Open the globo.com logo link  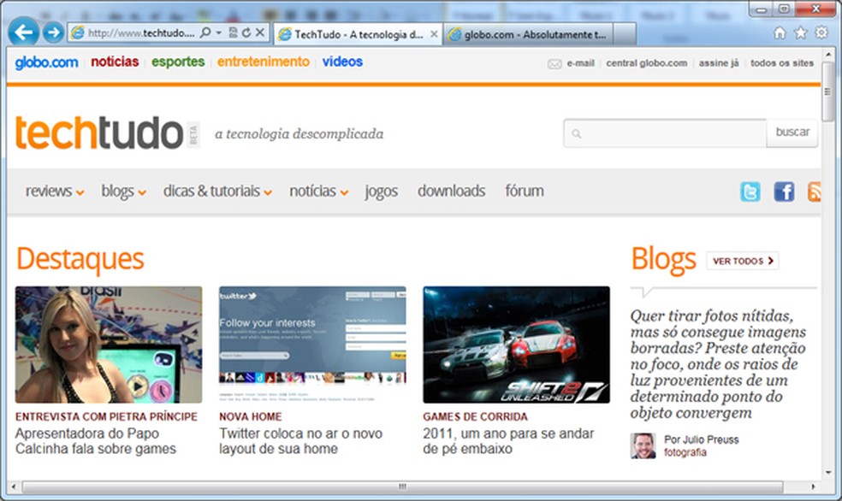pyautogui.click(x=47, y=62)
